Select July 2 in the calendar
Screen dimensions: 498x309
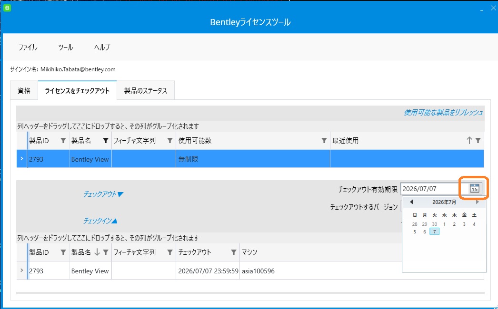click(454, 224)
